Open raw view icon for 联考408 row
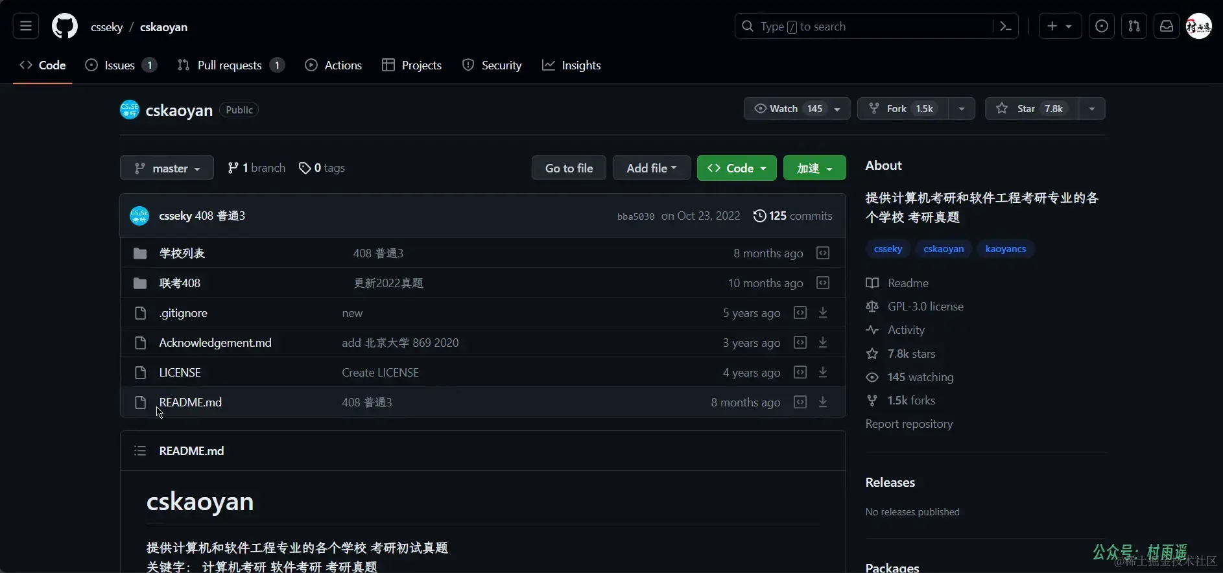Image resolution: width=1223 pixels, height=573 pixels. click(x=823, y=283)
